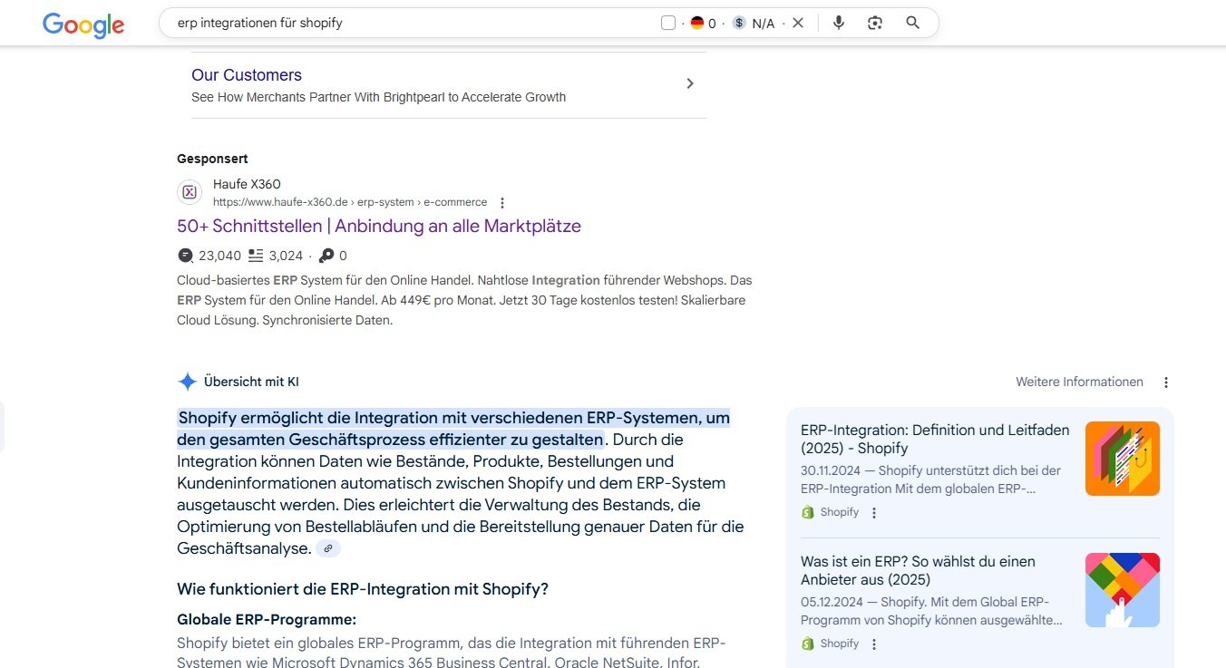The height and width of the screenshot is (668, 1226).
Task: Open the 50+ Schnittstellen ad headline
Action: (379, 226)
